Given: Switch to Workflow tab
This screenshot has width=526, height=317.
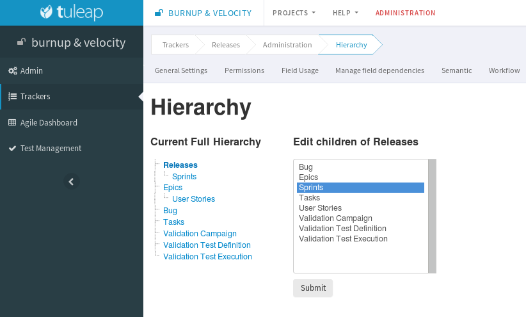Looking at the screenshot, I should pos(504,70).
